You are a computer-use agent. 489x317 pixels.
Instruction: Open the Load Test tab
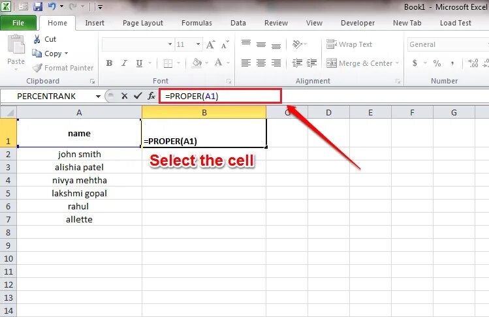coord(455,23)
